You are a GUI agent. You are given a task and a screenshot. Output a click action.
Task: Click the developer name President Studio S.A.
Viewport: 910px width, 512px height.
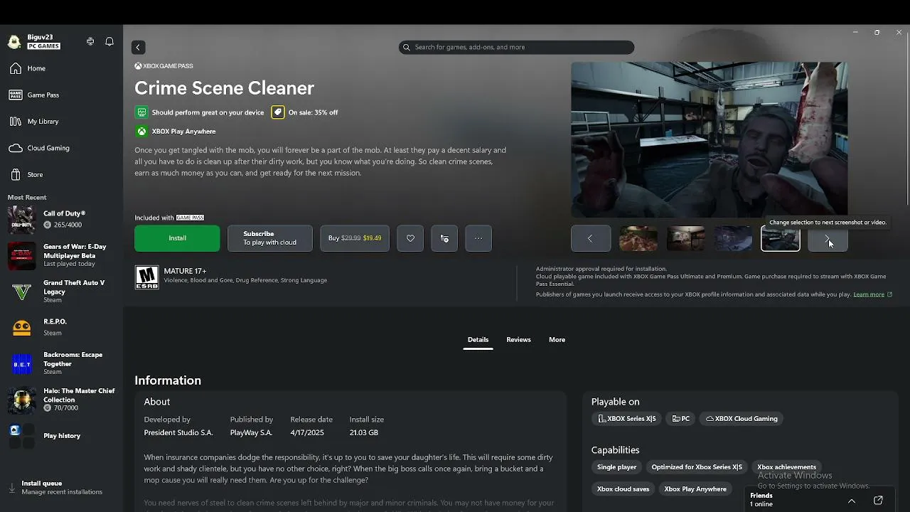point(178,433)
